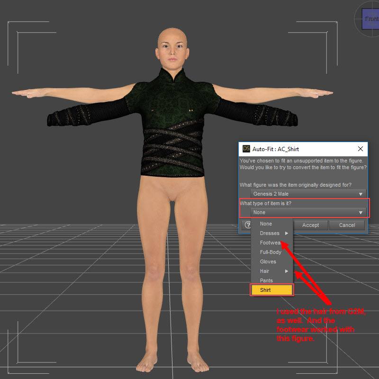Viewport: 379px width, 379px height.
Task: Select the Hair menu entry
Action: tap(264, 271)
